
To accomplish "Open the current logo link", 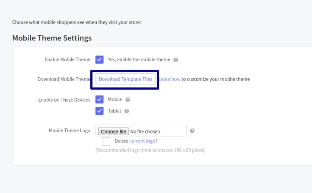I will [142, 141].
